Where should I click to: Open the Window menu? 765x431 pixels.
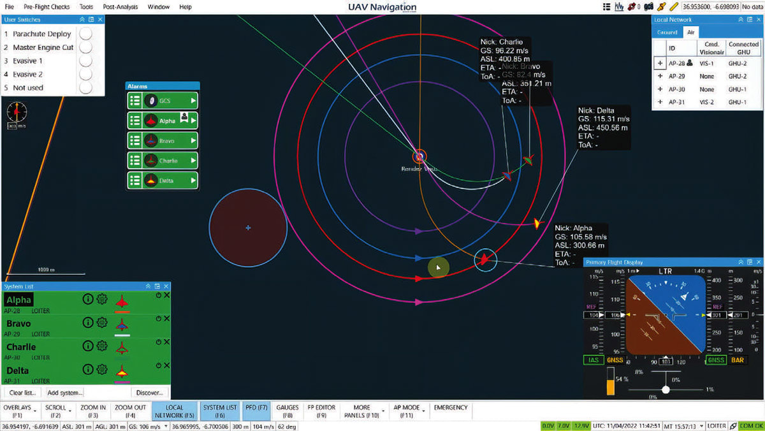click(x=159, y=7)
